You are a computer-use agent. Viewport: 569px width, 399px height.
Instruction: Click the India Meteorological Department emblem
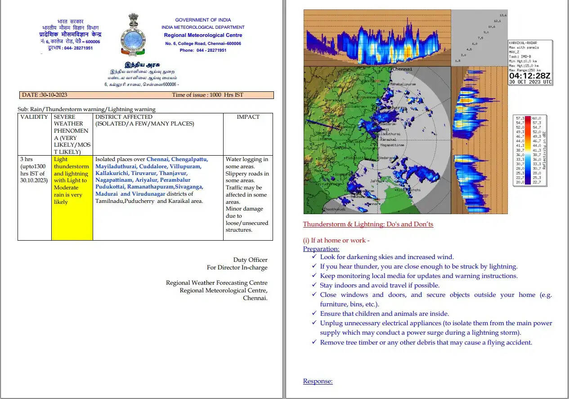pos(132,35)
